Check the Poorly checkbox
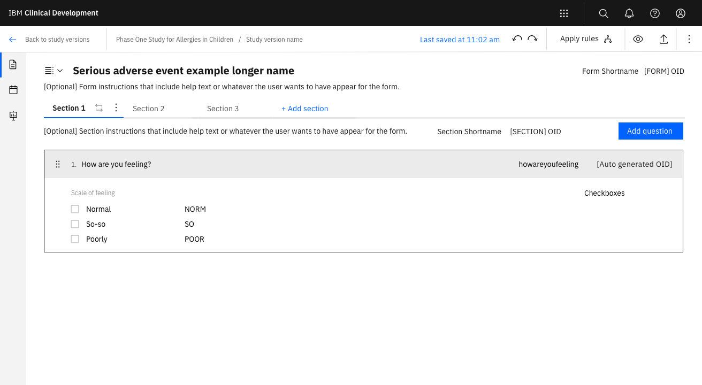The image size is (702, 385). pyautogui.click(x=75, y=239)
